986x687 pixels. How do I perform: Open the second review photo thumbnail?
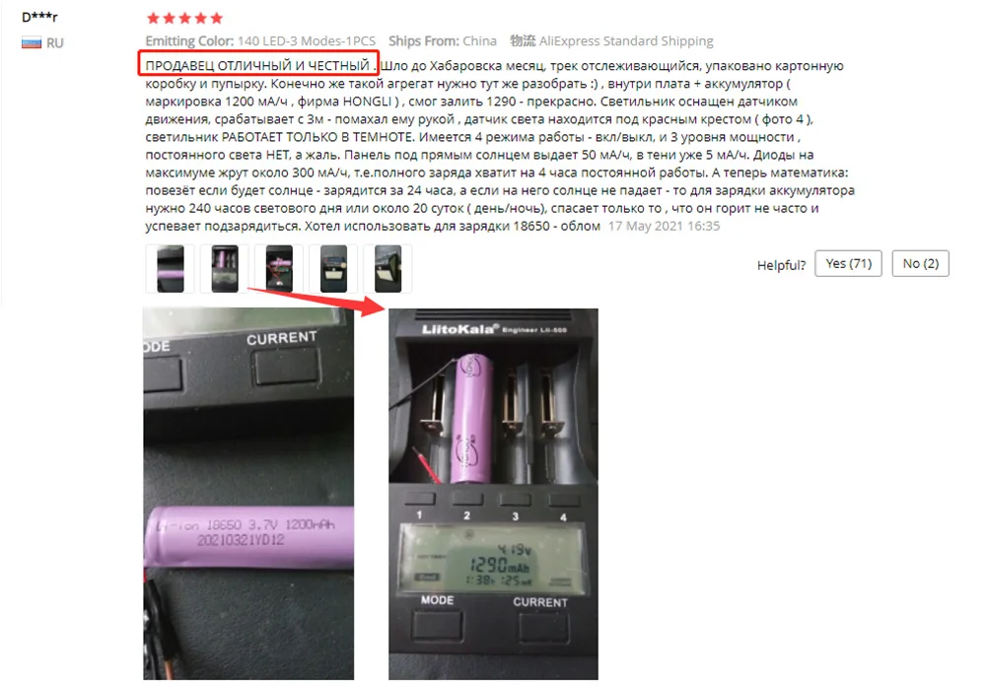pos(225,268)
